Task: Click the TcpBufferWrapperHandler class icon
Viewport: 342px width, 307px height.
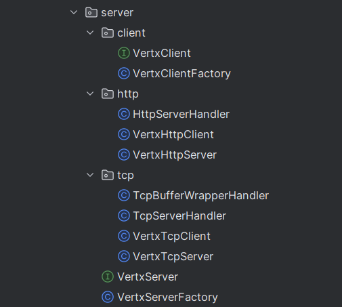Action: pos(124,195)
